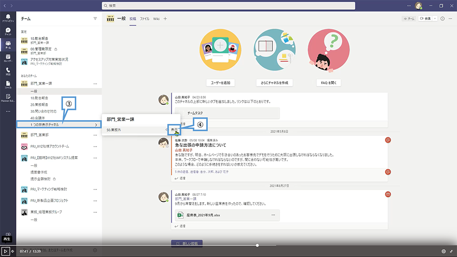This screenshot has width=457, height=257.
Task: Mute the video player volume
Action: [13, 251]
